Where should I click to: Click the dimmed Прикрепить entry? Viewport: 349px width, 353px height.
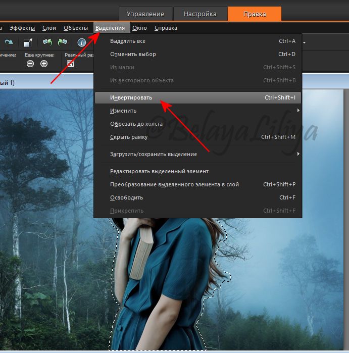click(x=198, y=211)
